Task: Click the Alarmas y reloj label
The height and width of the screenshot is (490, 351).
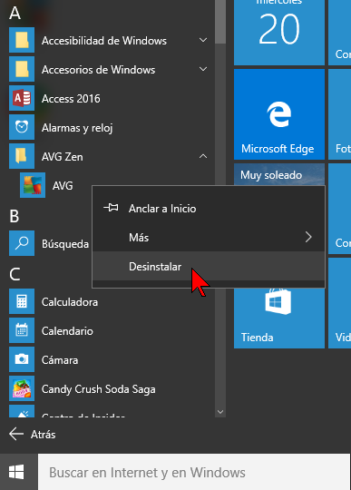Action: click(x=77, y=128)
